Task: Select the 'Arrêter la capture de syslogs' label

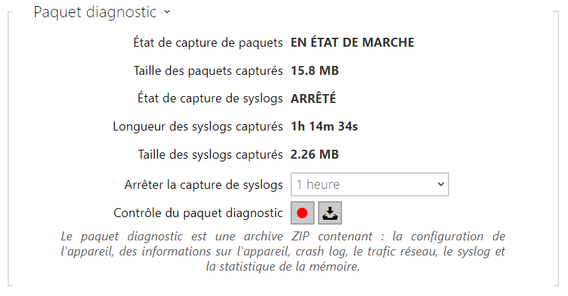Action: click(203, 185)
